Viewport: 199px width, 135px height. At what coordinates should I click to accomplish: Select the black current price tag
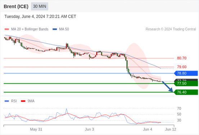(x=186, y=80)
